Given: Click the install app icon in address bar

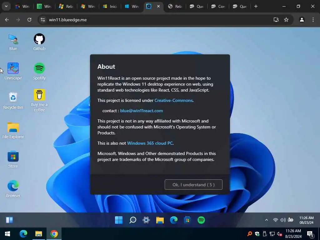Looking at the screenshot, I should point(276,20).
